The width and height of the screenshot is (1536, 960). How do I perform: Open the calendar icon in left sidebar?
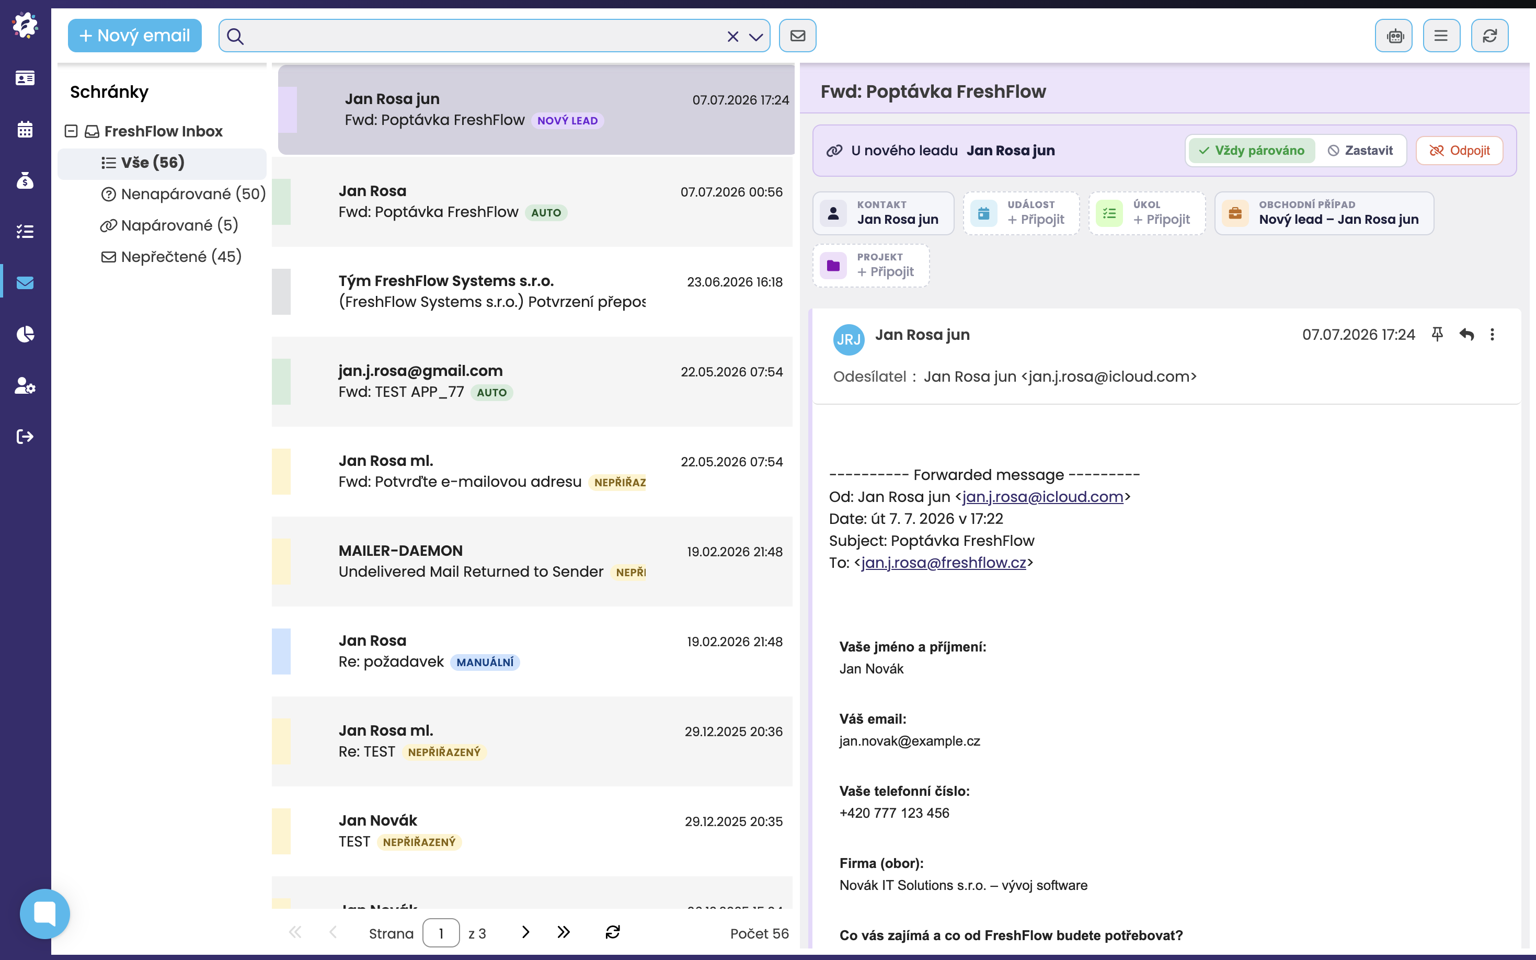tap(25, 129)
